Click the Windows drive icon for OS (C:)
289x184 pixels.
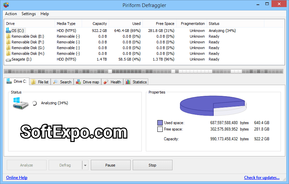point(8,30)
